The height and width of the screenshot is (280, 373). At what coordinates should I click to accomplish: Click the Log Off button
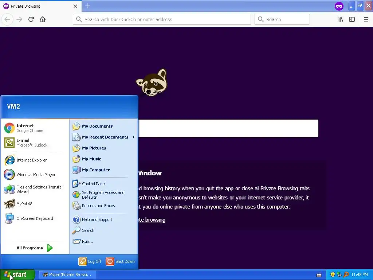pyautogui.click(x=90, y=261)
